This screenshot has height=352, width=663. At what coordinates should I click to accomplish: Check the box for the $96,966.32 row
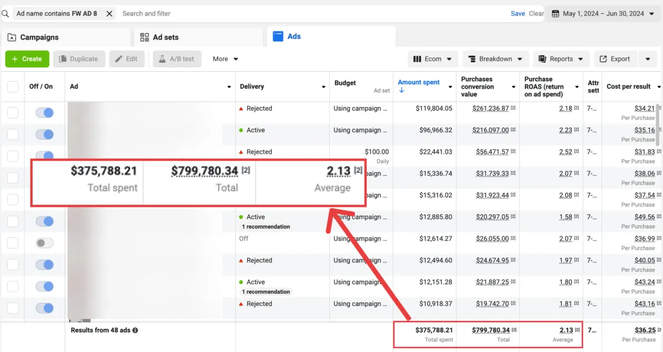[x=13, y=134]
